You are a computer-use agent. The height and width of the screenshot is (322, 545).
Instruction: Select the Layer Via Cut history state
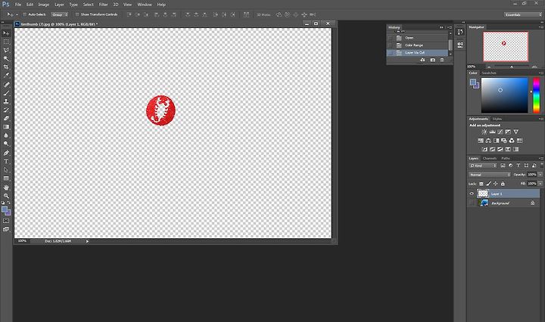[418, 53]
